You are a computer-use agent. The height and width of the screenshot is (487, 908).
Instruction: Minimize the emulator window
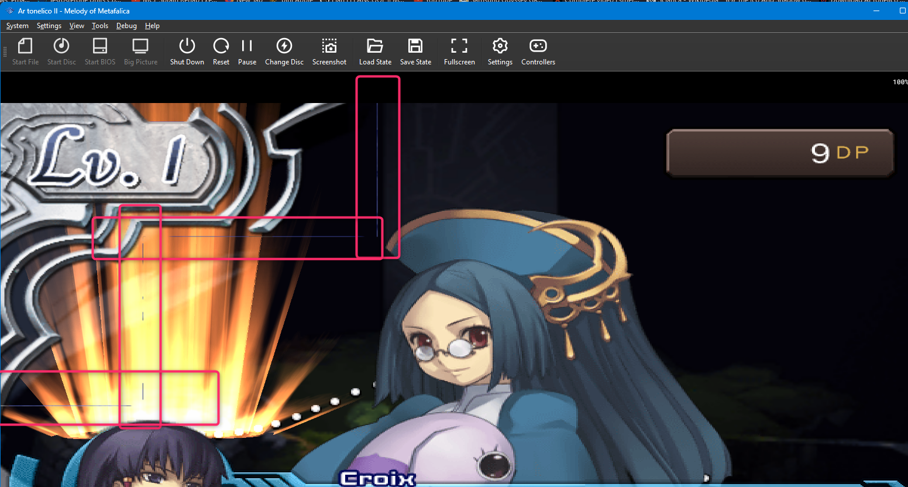(x=876, y=11)
